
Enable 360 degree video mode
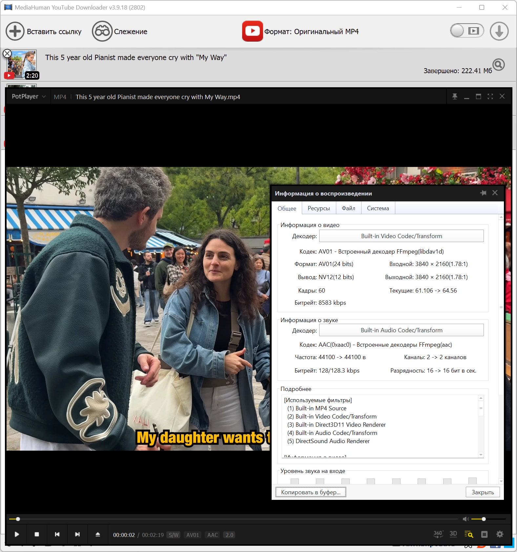438,534
